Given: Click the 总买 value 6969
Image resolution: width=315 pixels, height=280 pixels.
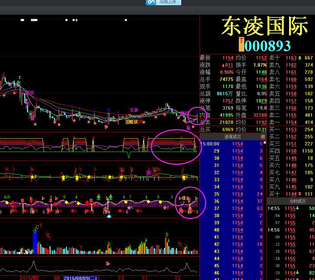Looking at the screenshot, I should (x=228, y=129).
